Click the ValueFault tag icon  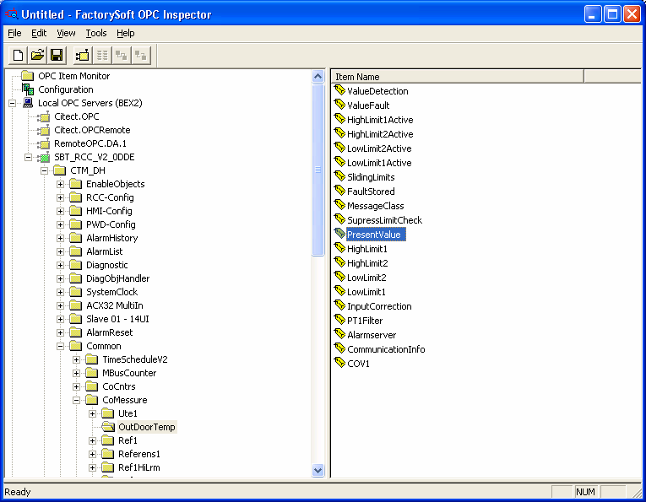click(339, 105)
